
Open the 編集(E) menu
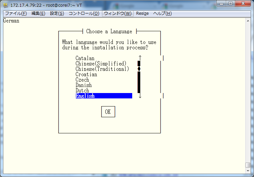tap(38, 13)
